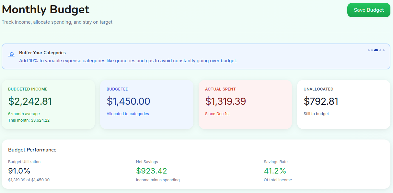Click the Net Savings $923.42 amount
The height and width of the screenshot is (193, 393).
coord(151,170)
